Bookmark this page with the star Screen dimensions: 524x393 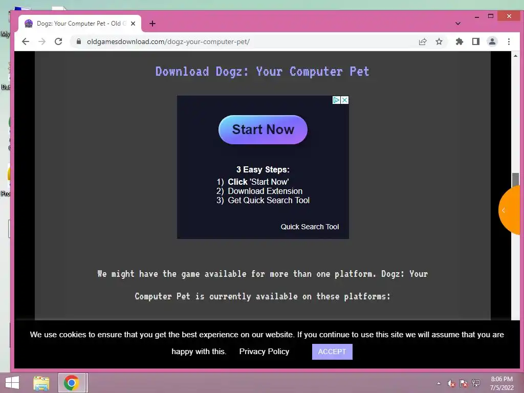[x=439, y=41]
